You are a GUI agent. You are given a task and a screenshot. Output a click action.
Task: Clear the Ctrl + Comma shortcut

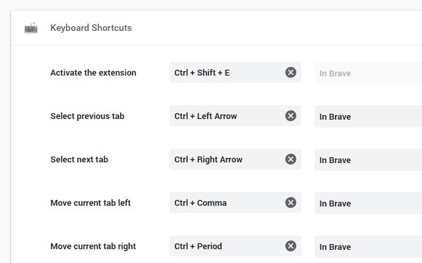click(x=291, y=203)
